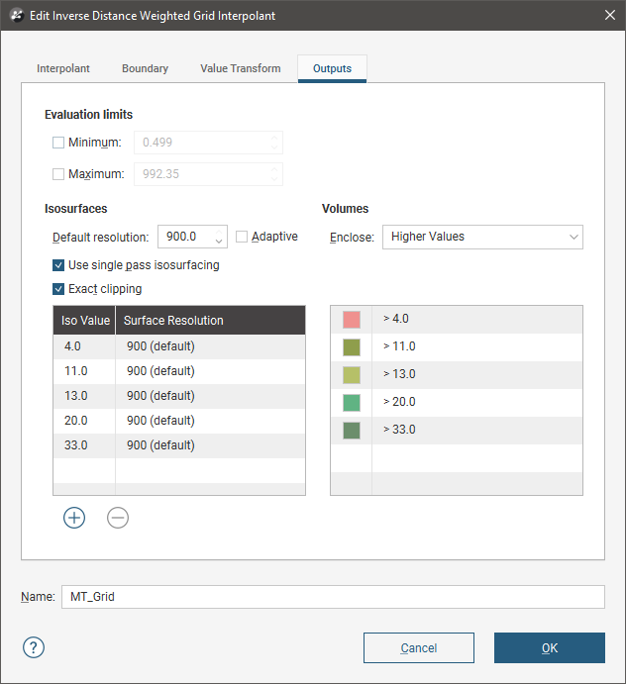Click the remove isosurface minus icon
Viewport: 626px width, 684px height.
point(118,518)
